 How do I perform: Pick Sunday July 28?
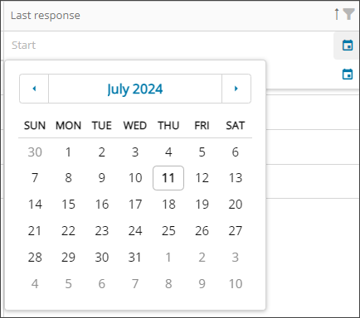pyautogui.click(x=35, y=258)
